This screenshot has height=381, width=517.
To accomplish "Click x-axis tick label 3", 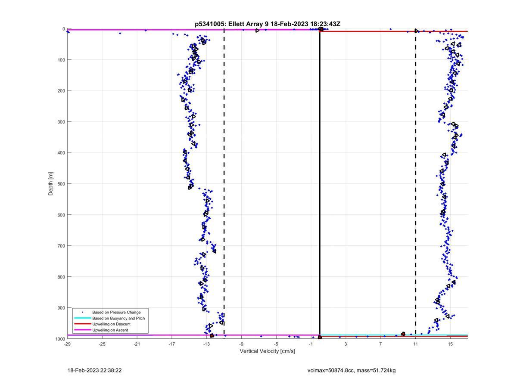I will point(346,344).
